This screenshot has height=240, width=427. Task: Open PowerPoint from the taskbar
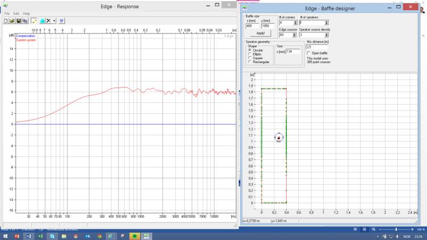pos(17,235)
